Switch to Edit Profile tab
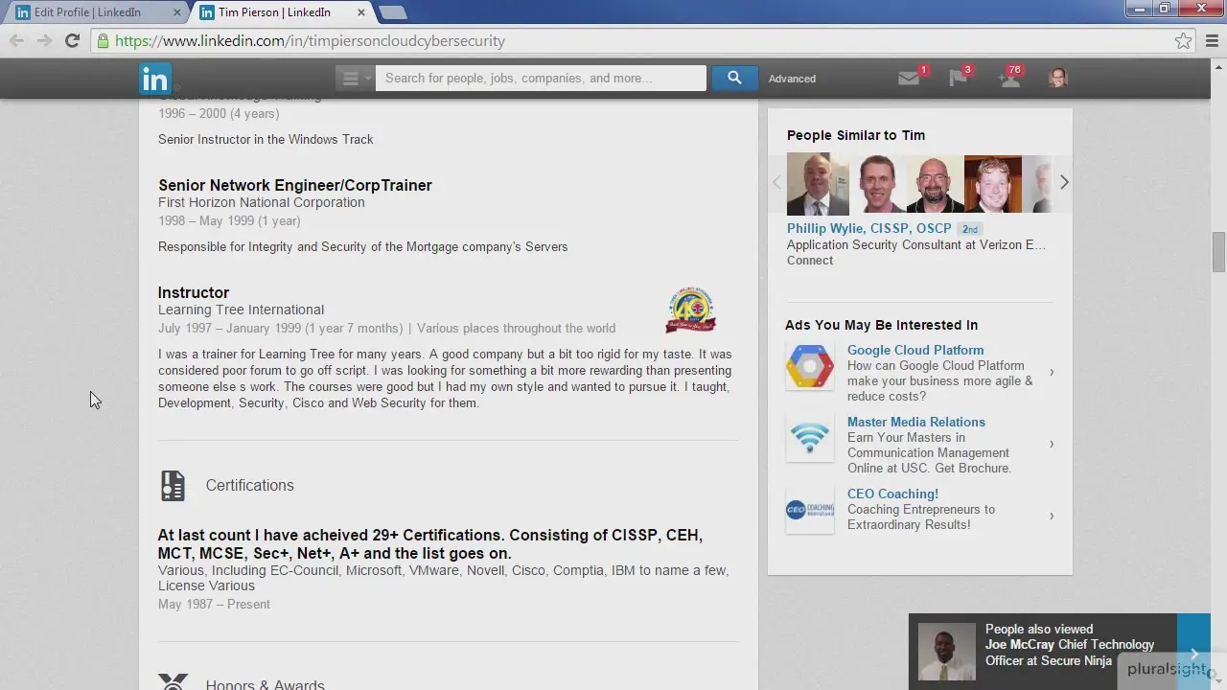This screenshot has width=1227, height=690. [x=87, y=12]
